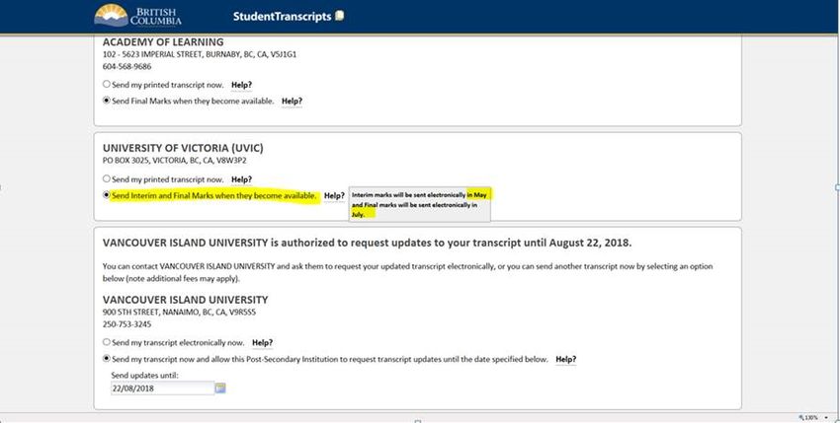
Task: Click the phone number 250-753-3245
Action: pos(126,324)
